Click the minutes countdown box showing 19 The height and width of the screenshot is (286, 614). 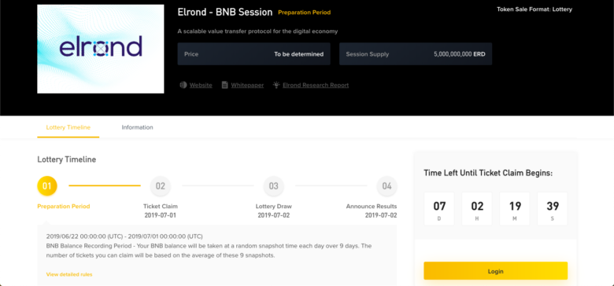[515, 209]
